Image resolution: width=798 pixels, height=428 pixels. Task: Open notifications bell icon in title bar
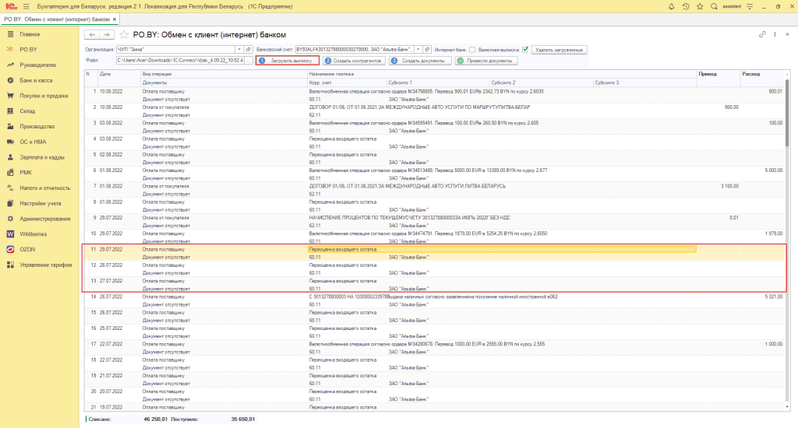[672, 6]
